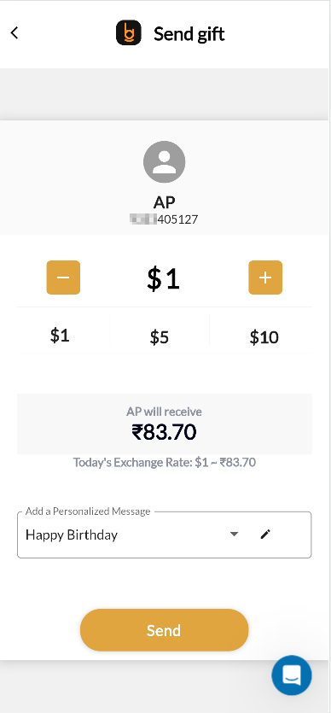
Task: Go back using the left chevron arrow
Action: pyautogui.click(x=15, y=33)
